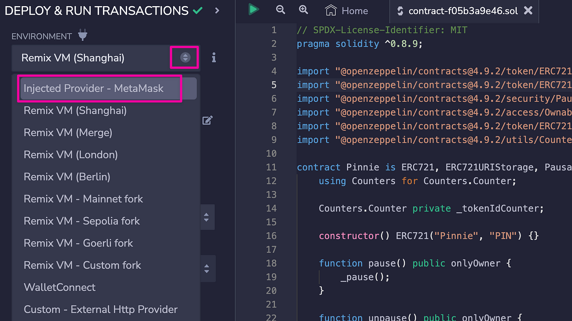
Task: Click the edit pencil icon beside the list
Action: click(x=208, y=120)
